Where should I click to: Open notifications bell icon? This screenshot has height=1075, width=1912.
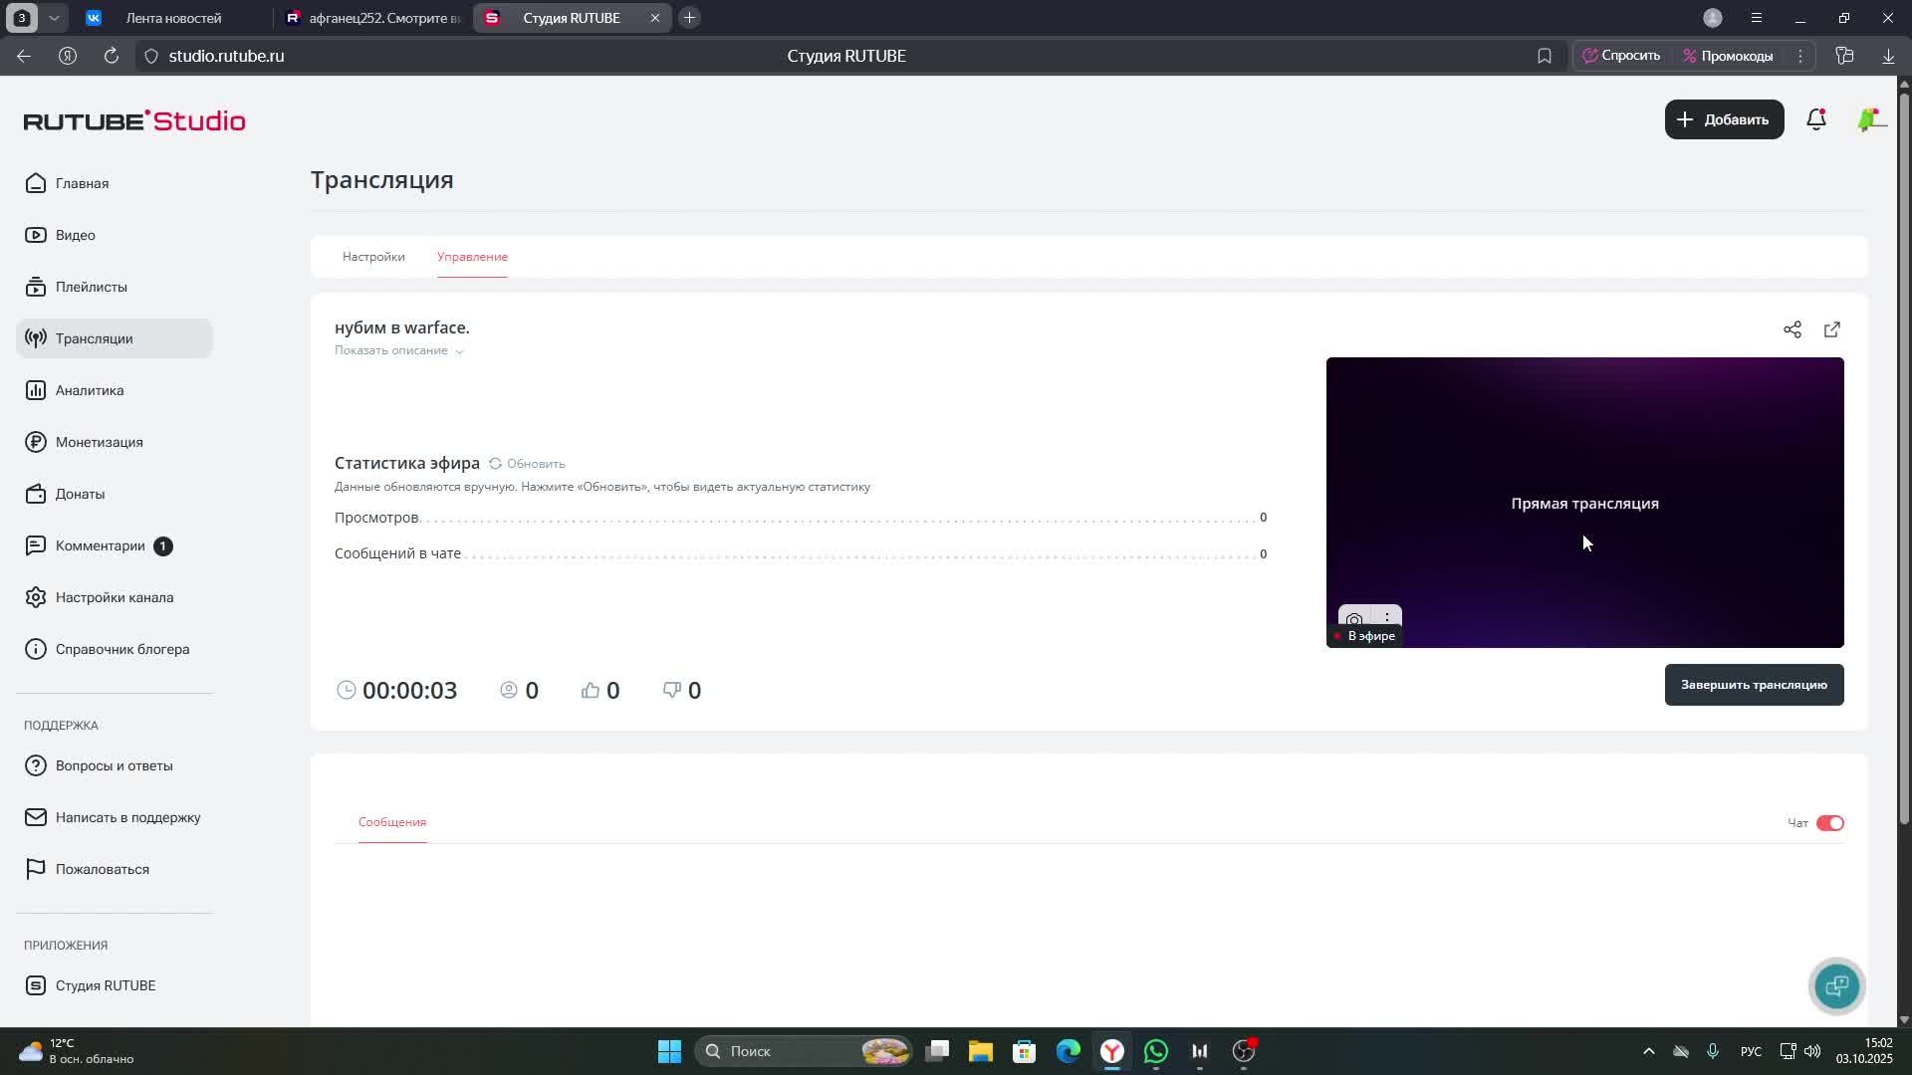1816,119
